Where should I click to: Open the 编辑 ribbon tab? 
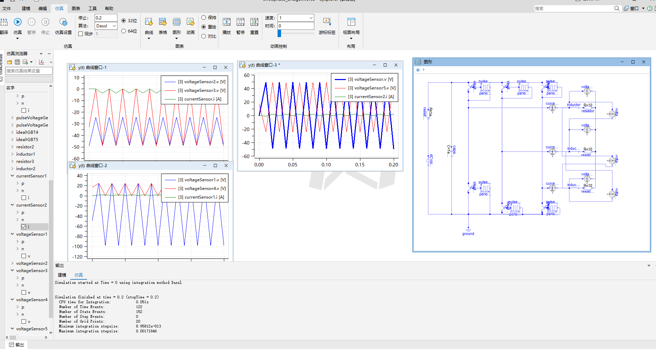pos(43,8)
